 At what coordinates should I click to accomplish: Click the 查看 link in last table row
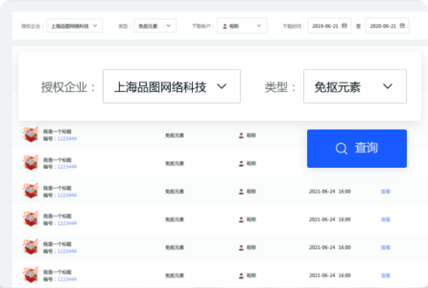pos(385,275)
